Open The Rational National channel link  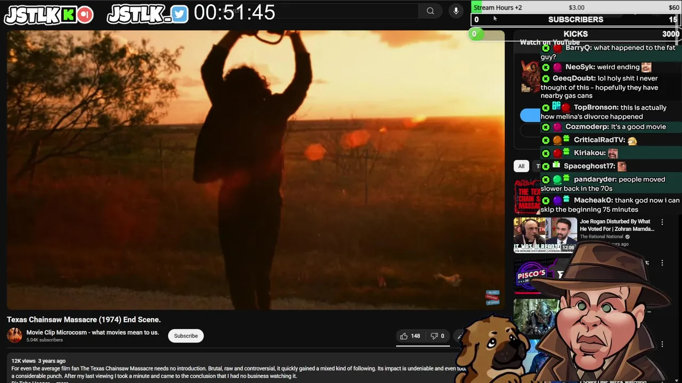pos(602,237)
